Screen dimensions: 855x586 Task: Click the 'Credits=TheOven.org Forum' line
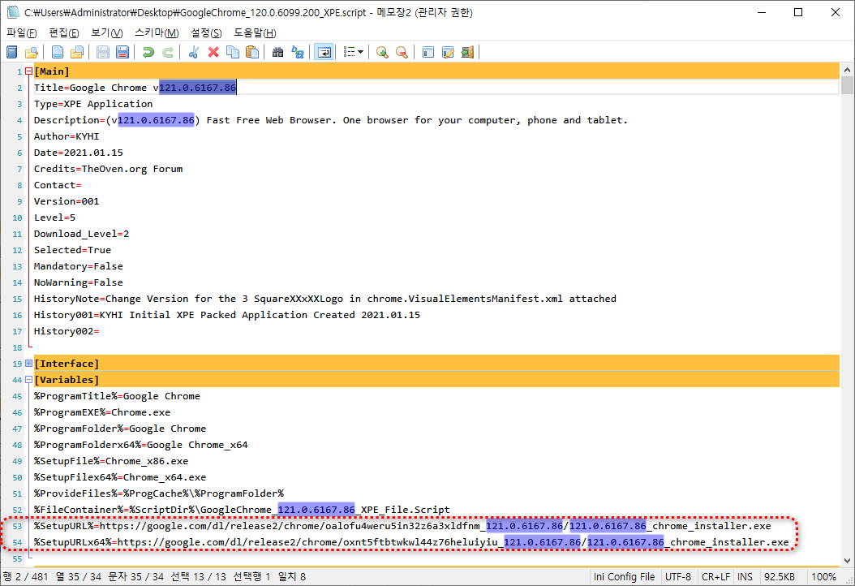[108, 169]
